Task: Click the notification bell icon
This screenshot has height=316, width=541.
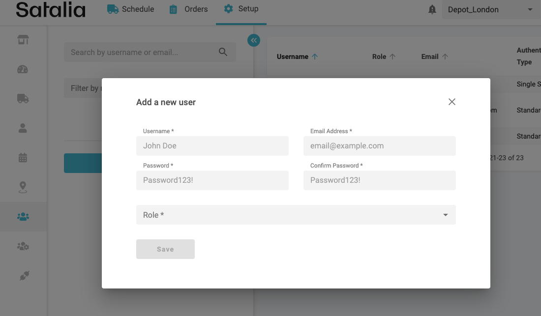Action: click(432, 10)
